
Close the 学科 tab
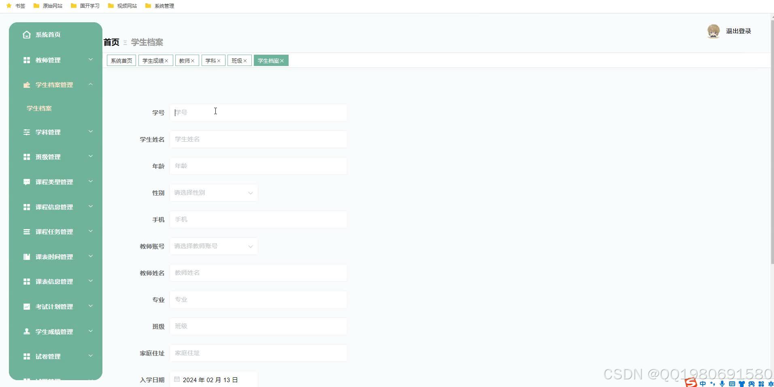click(x=219, y=61)
